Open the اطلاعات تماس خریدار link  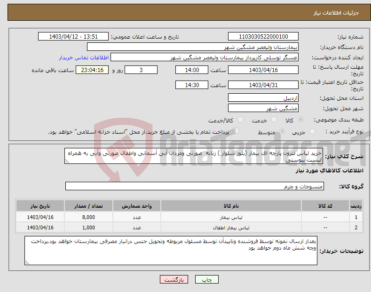(x=84, y=57)
